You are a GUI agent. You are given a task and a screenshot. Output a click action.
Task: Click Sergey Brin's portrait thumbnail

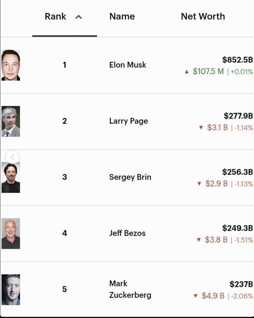click(x=11, y=178)
